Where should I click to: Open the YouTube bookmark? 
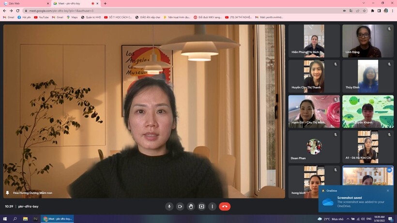tap(41, 17)
